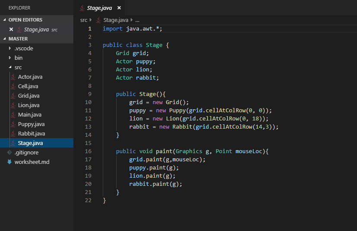Click 'Lion' constructor call on line 12
The height and width of the screenshot is (231, 357).
coord(172,119)
